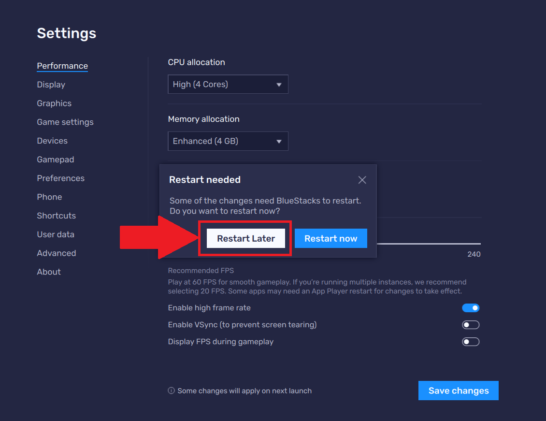Select the Performance settings tab
This screenshot has height=421, width=546.
click(62, 66)
